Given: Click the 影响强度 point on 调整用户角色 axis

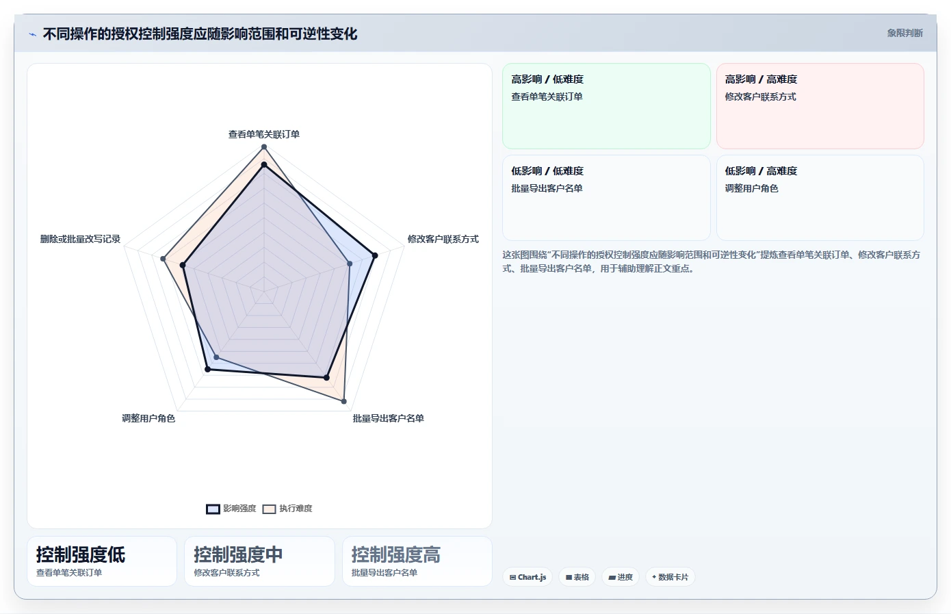Looking at the screenshot, I should [208, 370].
